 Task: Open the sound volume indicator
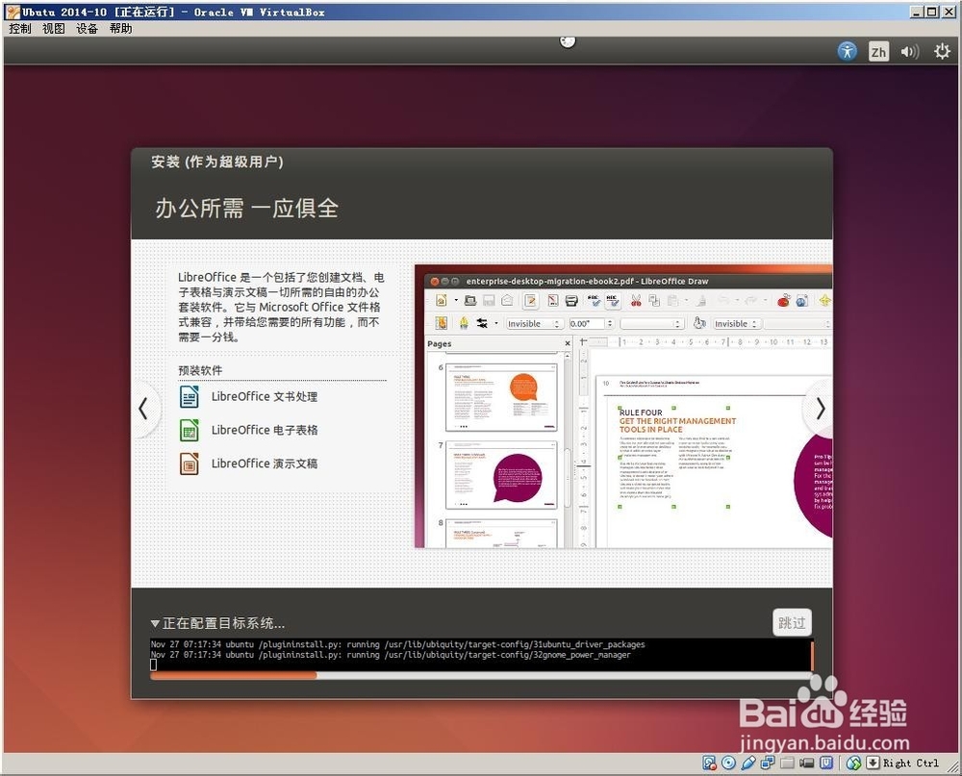910,52
